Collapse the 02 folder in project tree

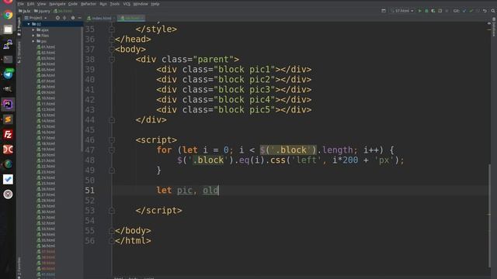(29, 24)
